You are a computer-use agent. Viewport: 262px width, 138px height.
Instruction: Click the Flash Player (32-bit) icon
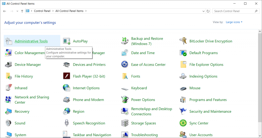[x=67, y=76]
